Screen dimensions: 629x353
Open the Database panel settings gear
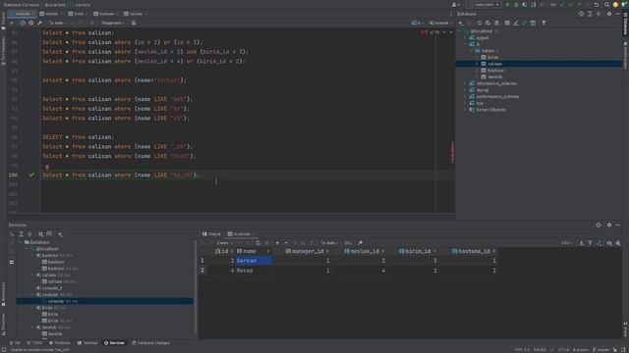[609, 14]
